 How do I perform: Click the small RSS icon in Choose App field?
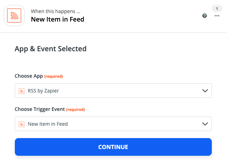pos(22,91)
